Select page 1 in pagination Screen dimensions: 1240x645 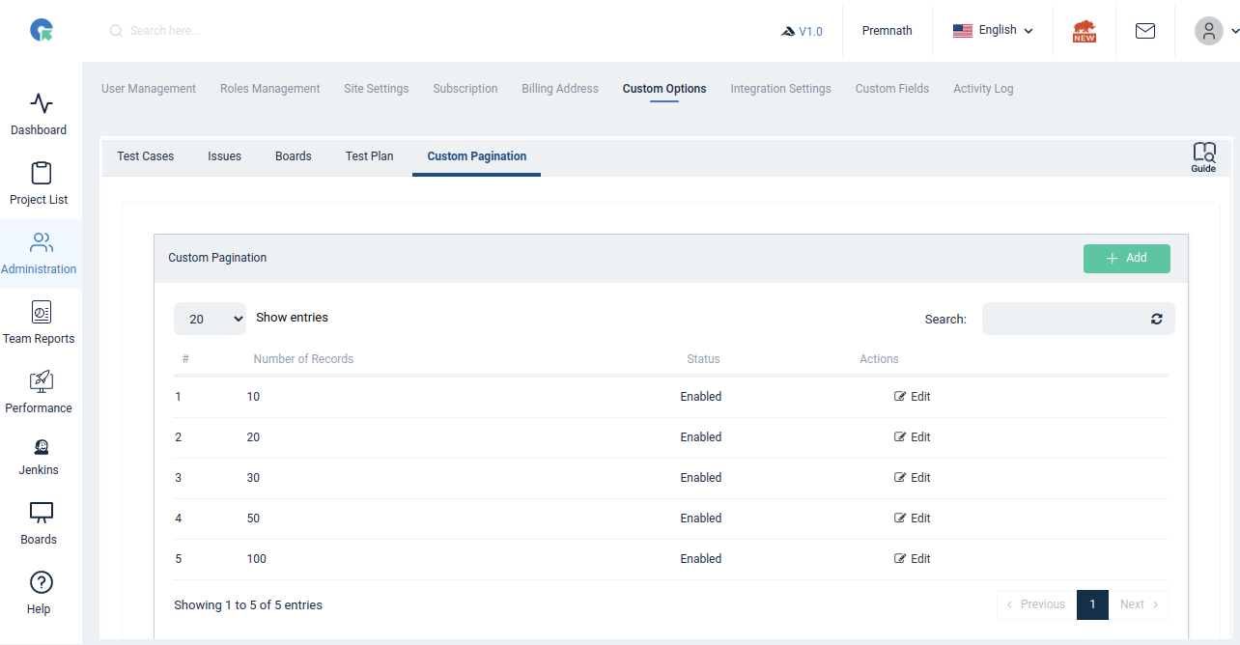tap(1092, 604)
